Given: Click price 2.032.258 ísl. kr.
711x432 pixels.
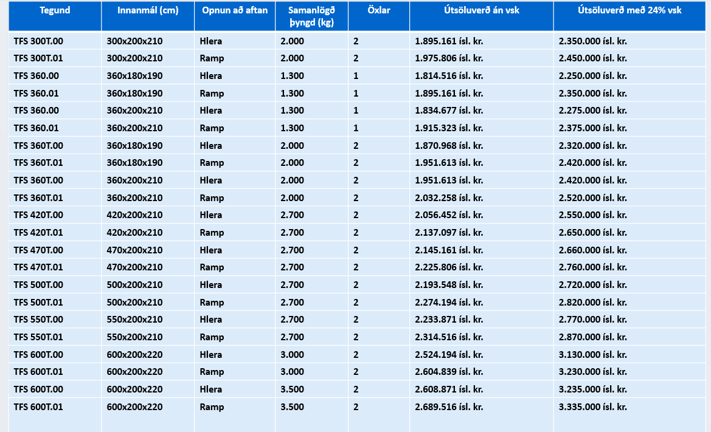Looking at the screenshot, I should click(449, 198).
